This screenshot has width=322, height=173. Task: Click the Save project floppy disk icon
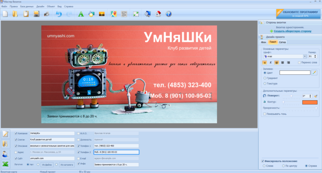[x=36, y=14]
